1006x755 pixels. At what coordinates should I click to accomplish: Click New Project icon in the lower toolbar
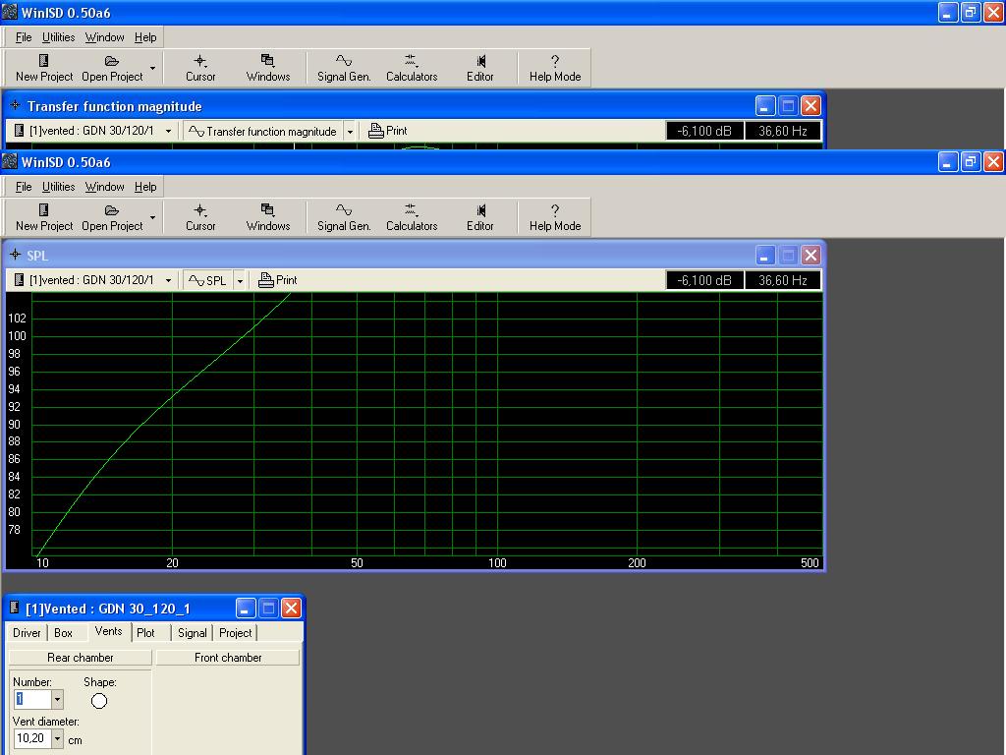[43, 216]
